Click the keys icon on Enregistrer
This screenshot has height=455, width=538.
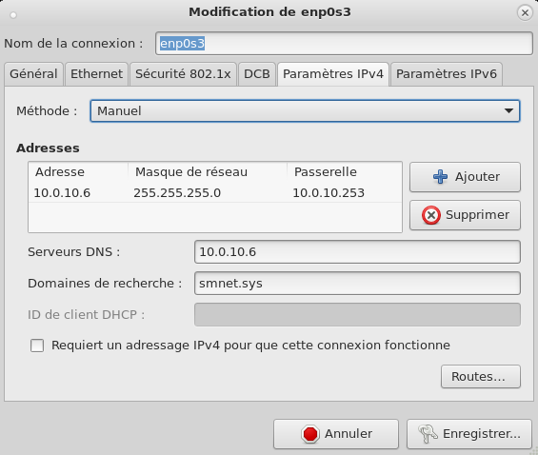coord(428,434)
